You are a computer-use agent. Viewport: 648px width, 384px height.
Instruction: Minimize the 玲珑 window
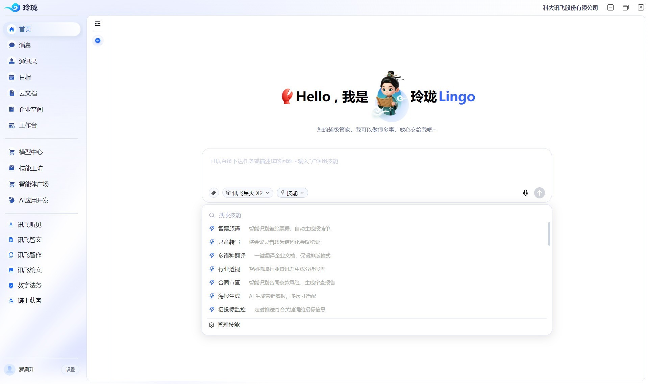610,7
